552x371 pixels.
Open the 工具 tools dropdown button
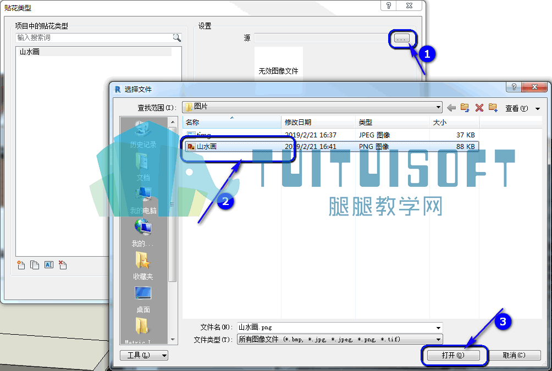144,355
